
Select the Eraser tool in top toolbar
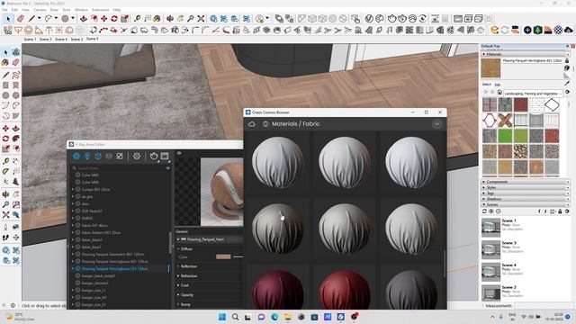(21, 18)
